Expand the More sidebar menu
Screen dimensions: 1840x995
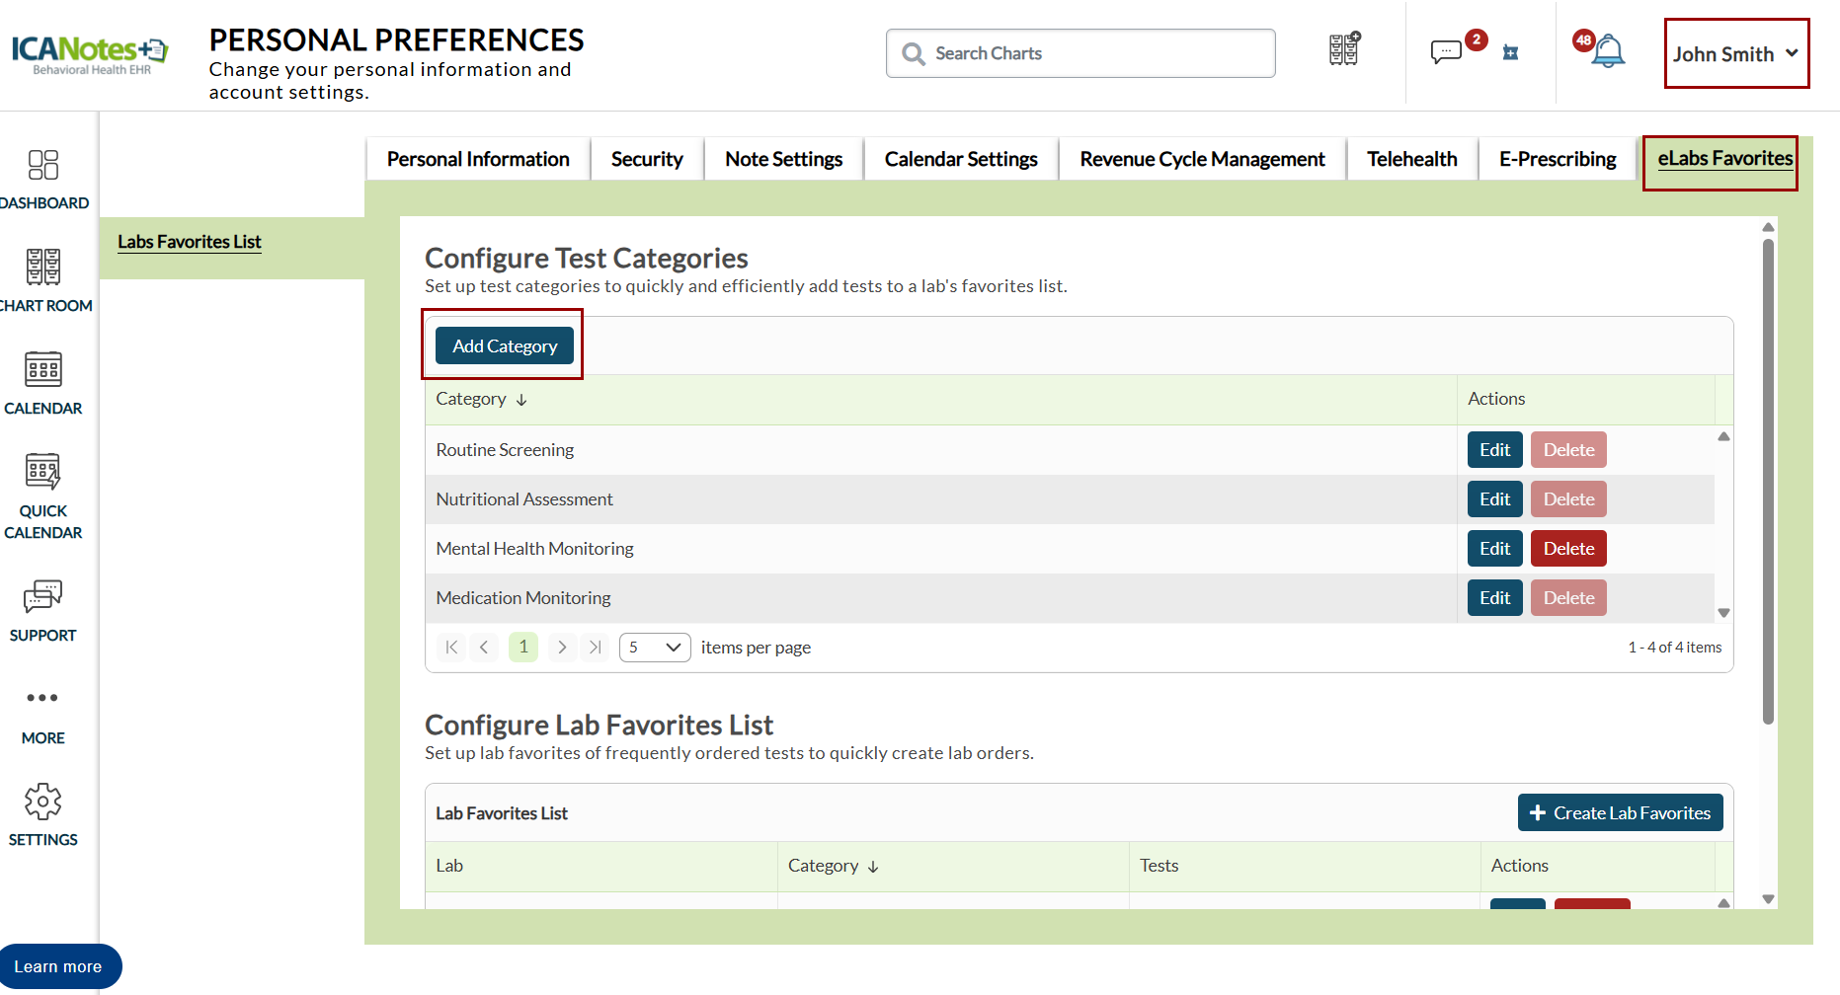(43, 699)
